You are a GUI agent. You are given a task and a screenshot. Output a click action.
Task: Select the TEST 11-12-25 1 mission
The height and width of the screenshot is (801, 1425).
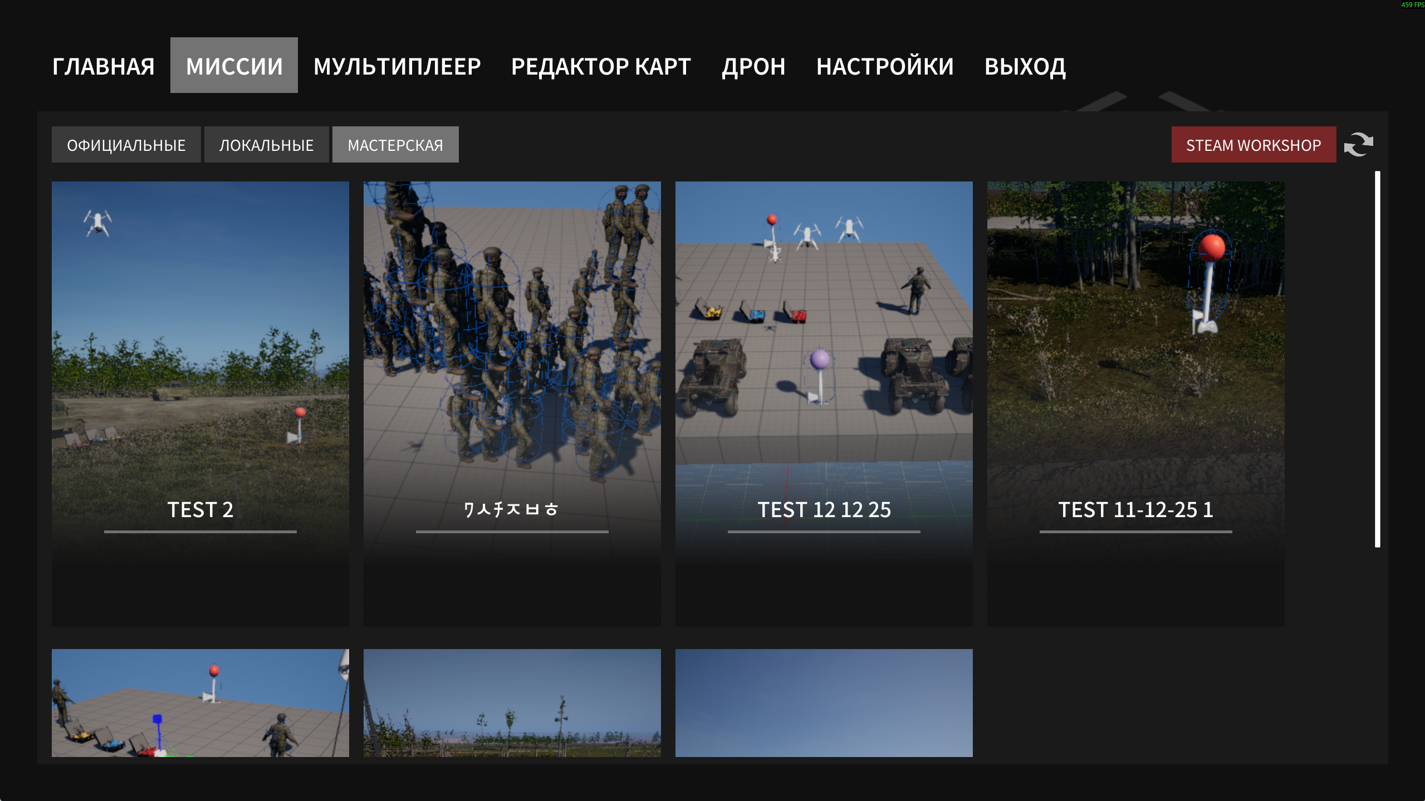tap(1135, 403)
